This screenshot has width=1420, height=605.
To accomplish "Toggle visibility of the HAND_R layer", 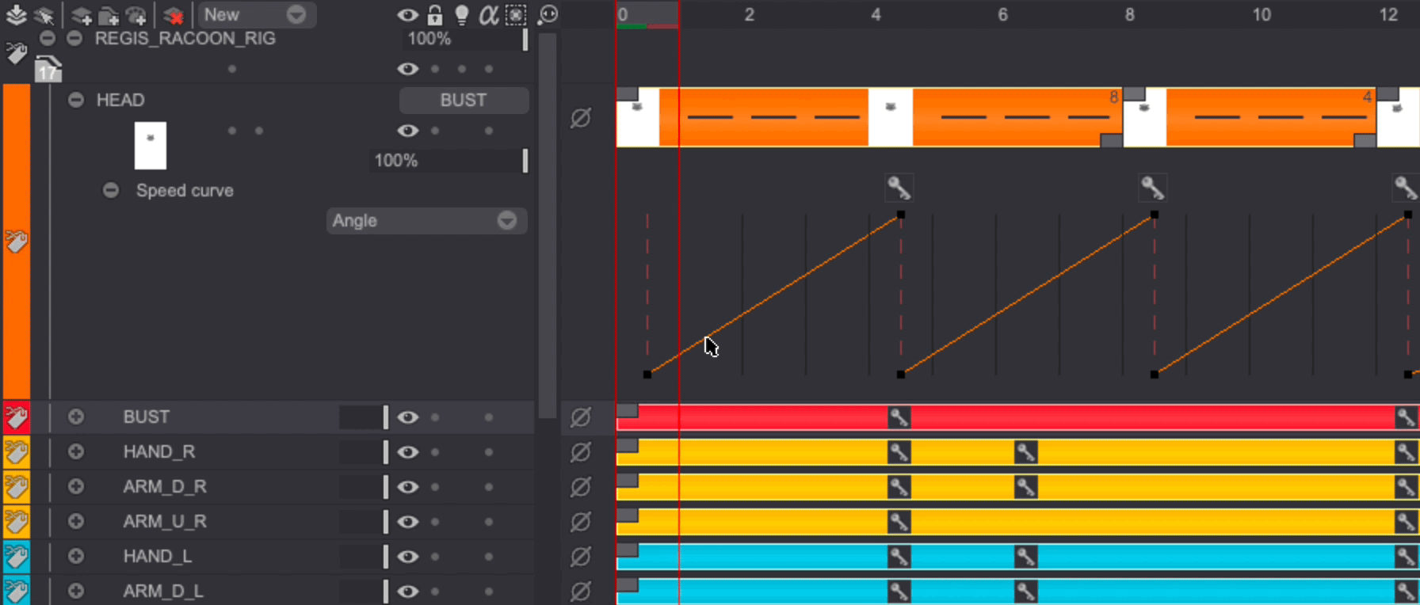I will point(408,452).
